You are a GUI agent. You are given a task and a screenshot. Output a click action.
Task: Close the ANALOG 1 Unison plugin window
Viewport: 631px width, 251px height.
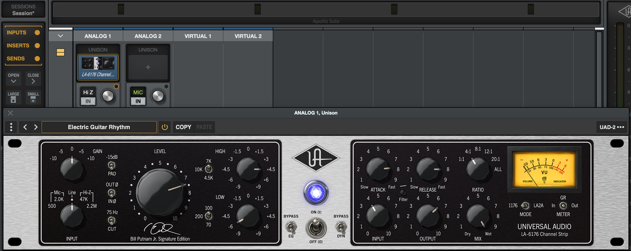(x=10, y=113)
